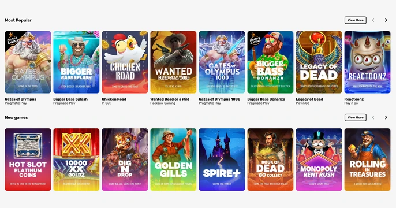This screenshot has height=208, width=396.
Task: Open Hot Slot Platinum Coins card
Action: click(x=28, y=159)
